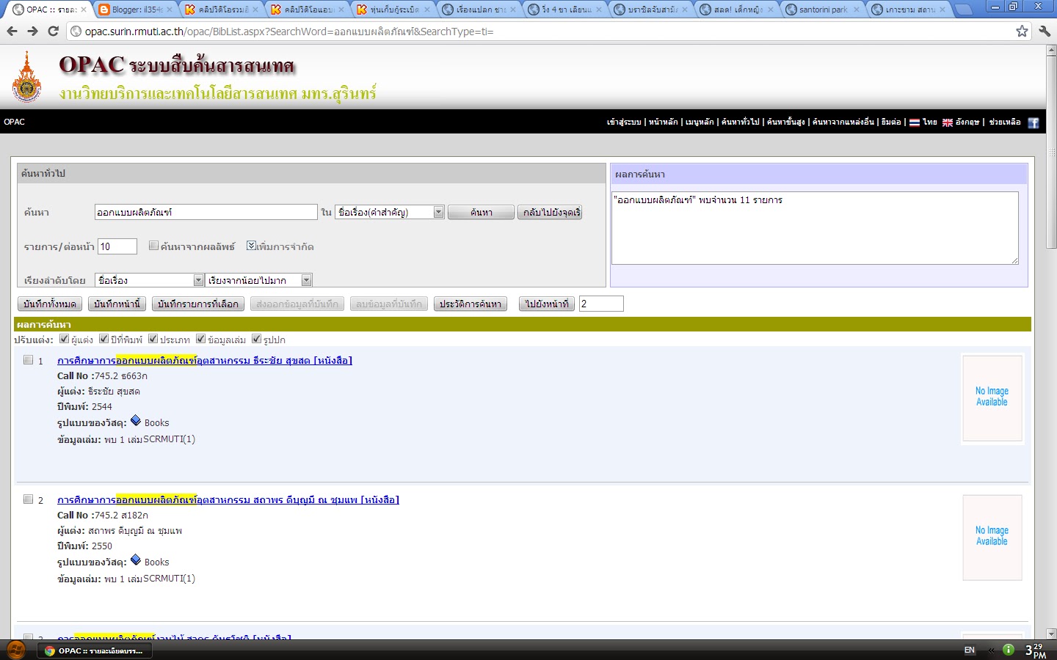Switch language via the Thai flag icon
Viewport: 1057px width, 660px height.
click(914, 122)
